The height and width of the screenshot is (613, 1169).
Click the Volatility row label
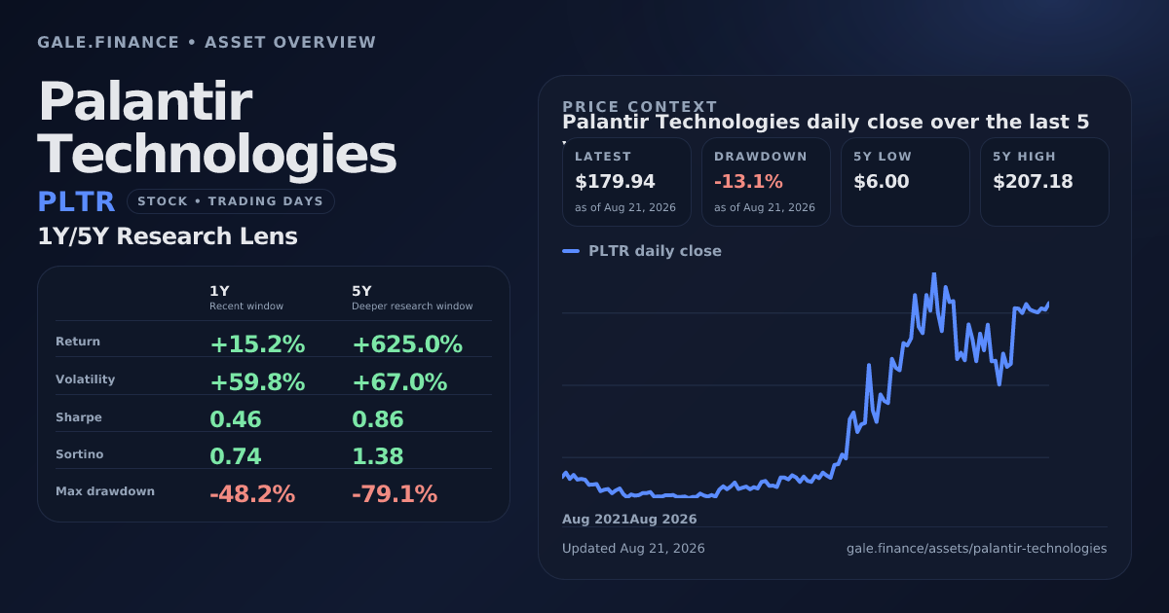tap(85, 379)
